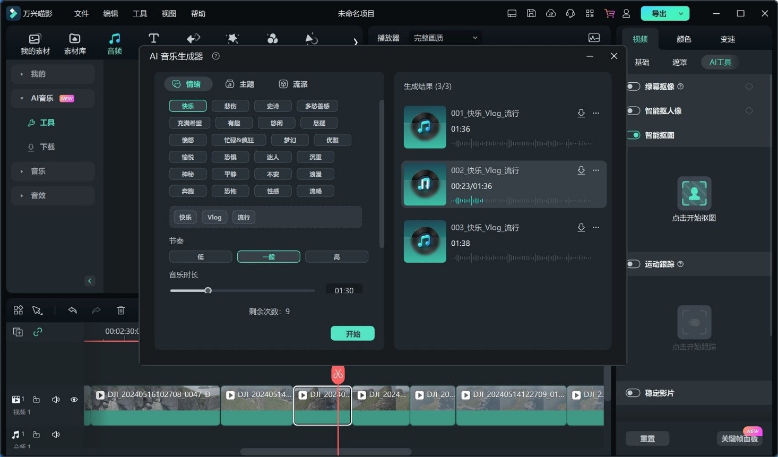Open the shopping cart icon
Viewport: 778px width, 457px height.
click(x=609, y=13)
